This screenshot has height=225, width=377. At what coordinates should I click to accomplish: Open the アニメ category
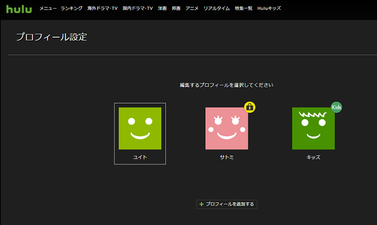coord(192,8)
